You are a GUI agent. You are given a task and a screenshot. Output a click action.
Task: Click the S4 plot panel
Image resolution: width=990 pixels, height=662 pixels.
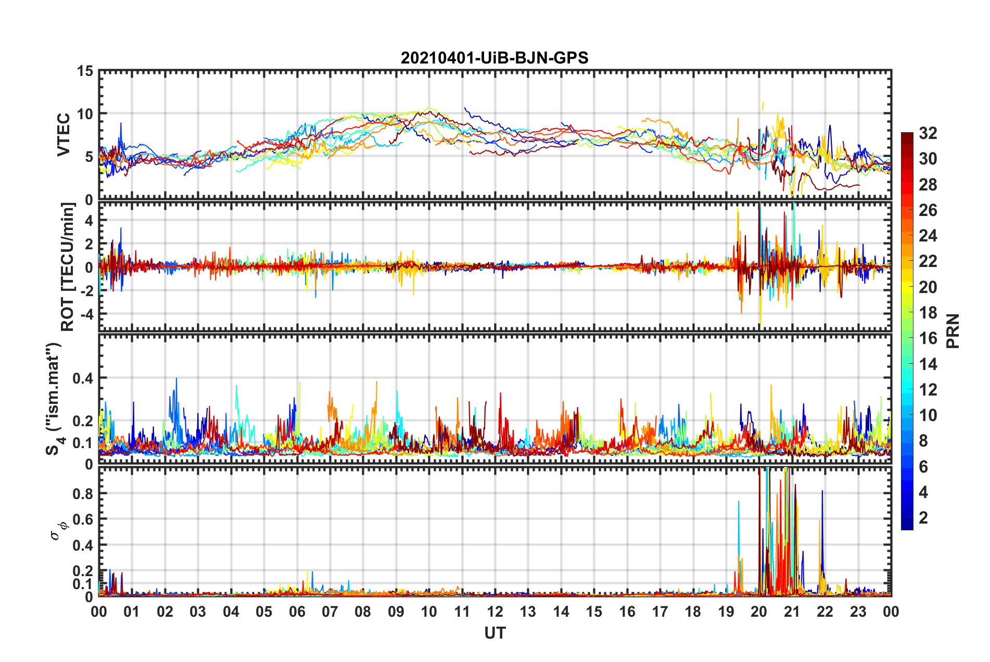point(495,399)
